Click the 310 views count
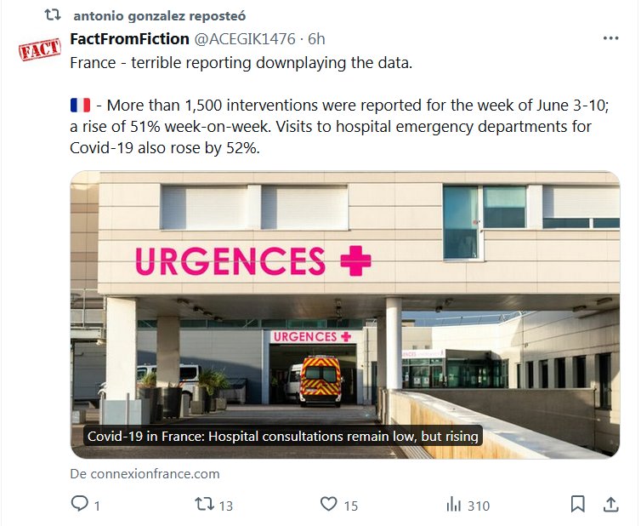Viewport: 641px width, 526px height. [x=479, y=506]
